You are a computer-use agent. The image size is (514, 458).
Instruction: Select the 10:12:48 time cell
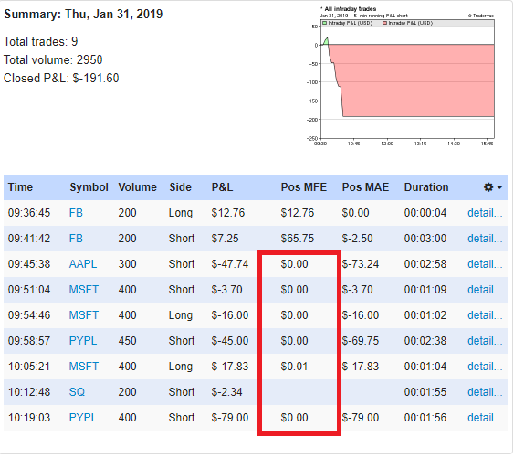29,392
